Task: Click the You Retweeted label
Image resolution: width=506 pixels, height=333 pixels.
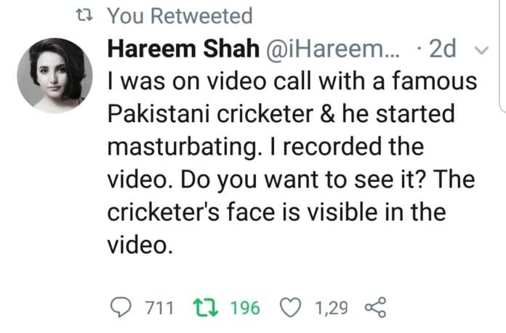Action: coord(180,15)
